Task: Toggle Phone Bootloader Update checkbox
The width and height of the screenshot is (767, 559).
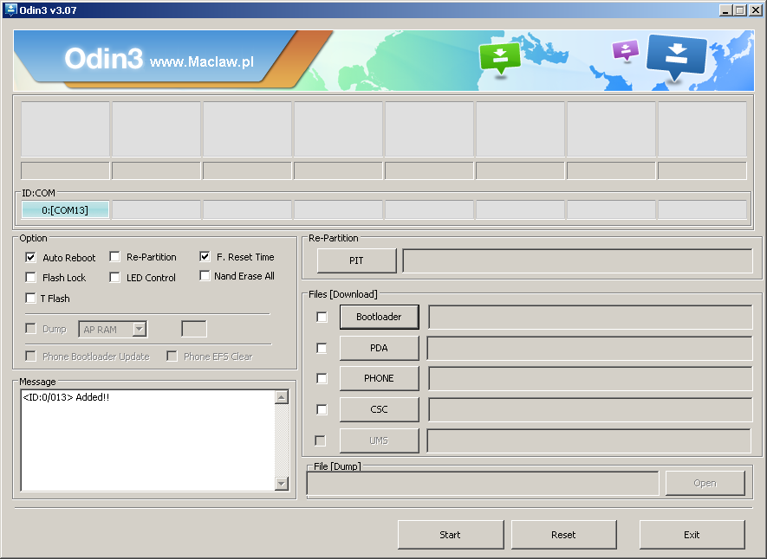Action: [30, 356]
